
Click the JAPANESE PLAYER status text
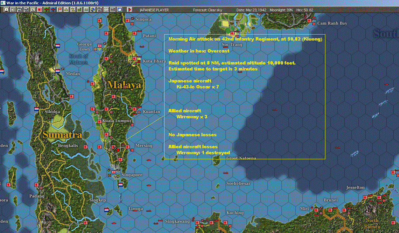click(x=154, y=10)
